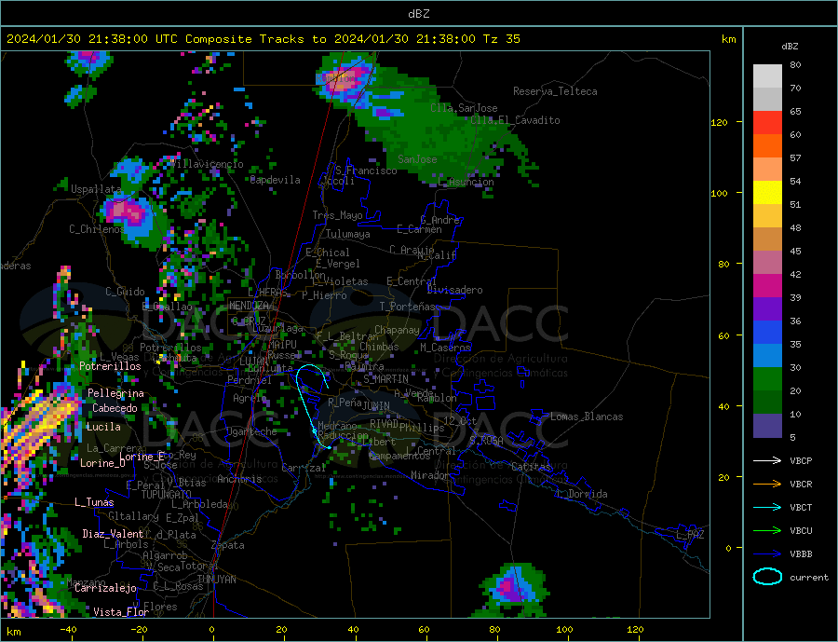
Task: Click the 'S_ROSA' label
Action: [486, 441]
